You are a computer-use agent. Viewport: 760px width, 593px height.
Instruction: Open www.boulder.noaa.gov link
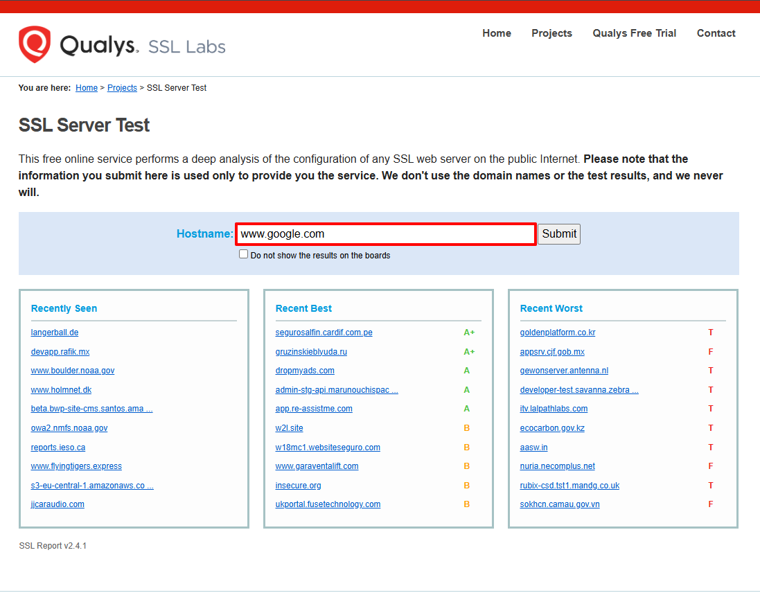(x=73, y=371)
